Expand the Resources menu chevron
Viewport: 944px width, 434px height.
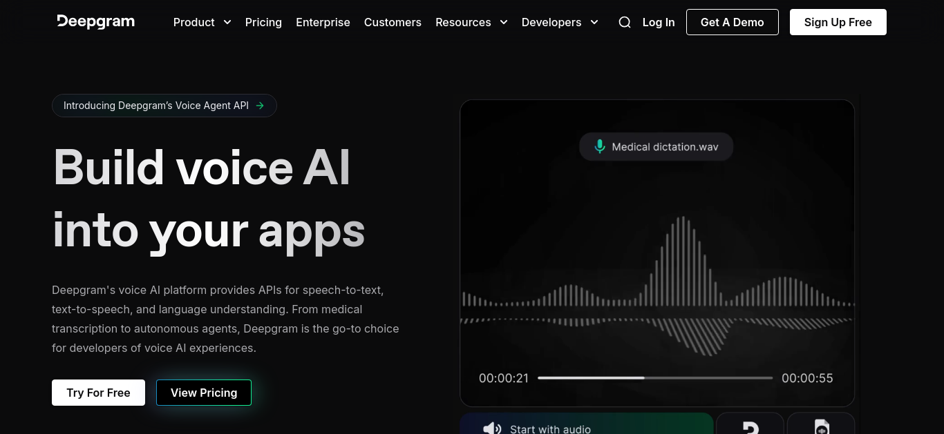click(x=504, y=22)
